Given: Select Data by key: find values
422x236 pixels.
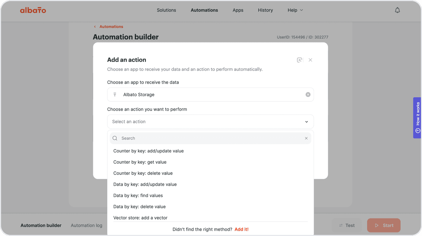Looking at the screenshot, I should click(x=210, y=196).
